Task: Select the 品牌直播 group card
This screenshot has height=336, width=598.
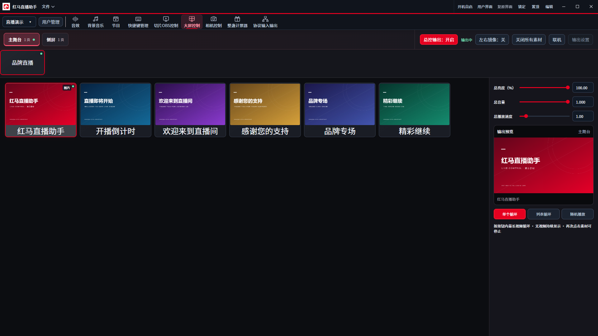Action: pos(22,63)
